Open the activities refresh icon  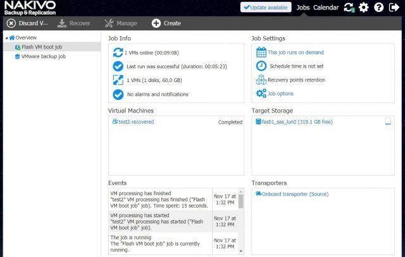(x=349, y=8)
